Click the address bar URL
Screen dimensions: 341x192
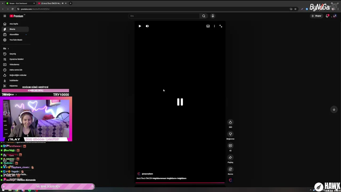pyautogui.click(x=35, y=9)
